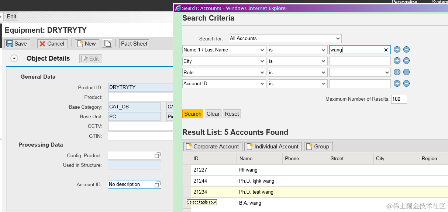448x212 pixels.
Task: Open value help for Account ID field
Action: pos(157,184)
